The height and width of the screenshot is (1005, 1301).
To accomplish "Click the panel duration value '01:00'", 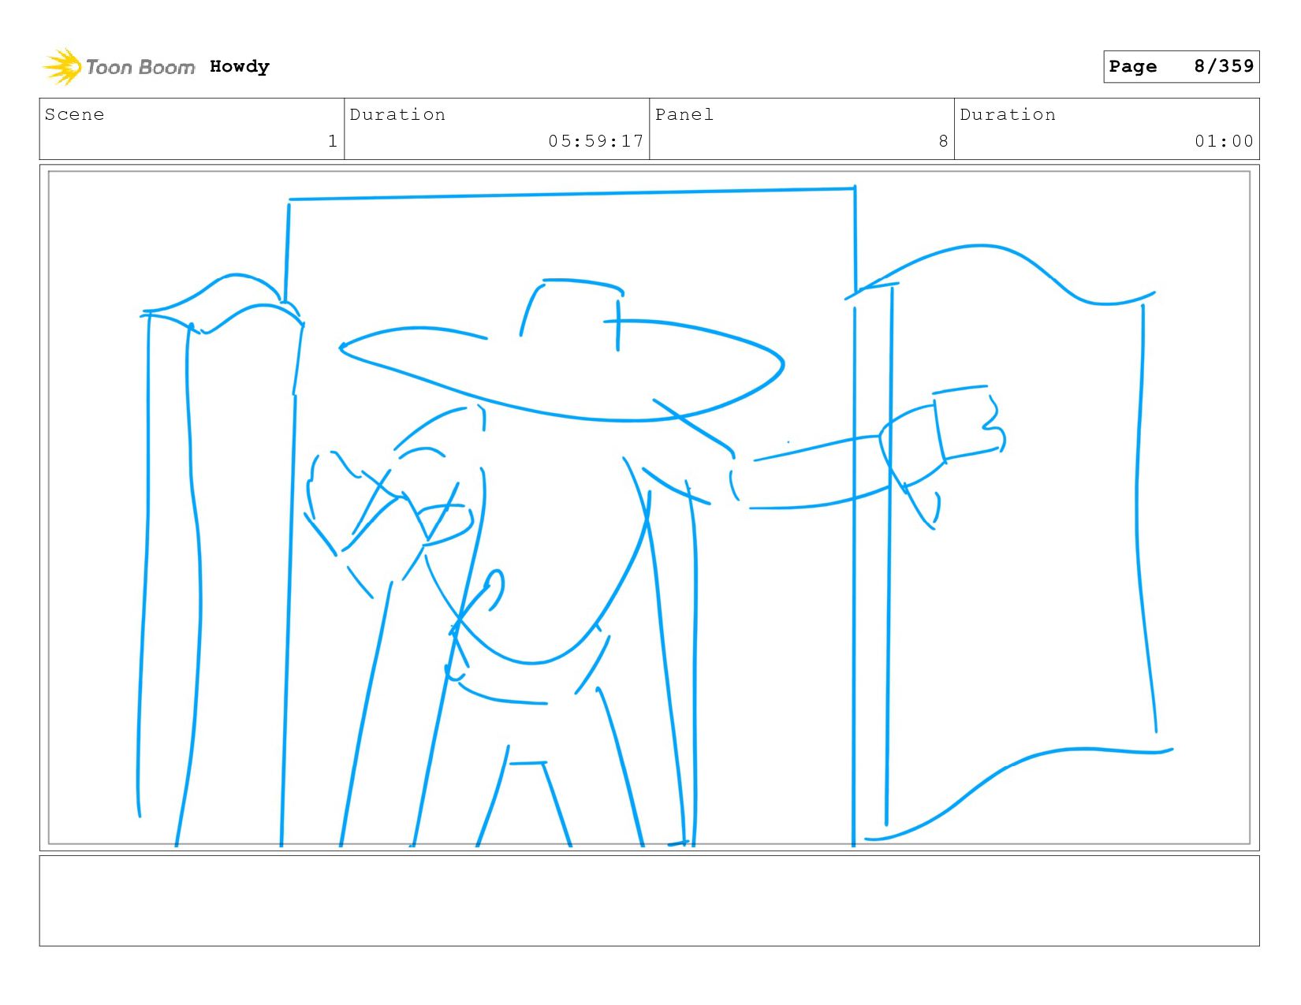I will click(x=1224, y=141).
